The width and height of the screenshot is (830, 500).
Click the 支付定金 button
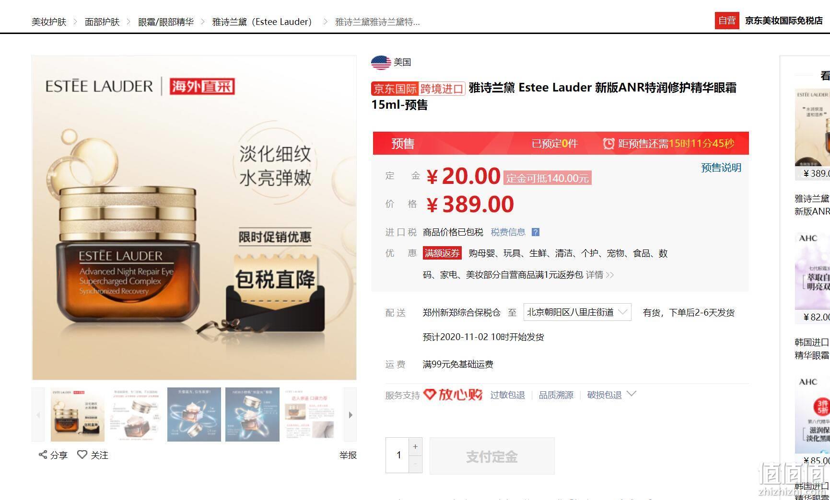492,456
